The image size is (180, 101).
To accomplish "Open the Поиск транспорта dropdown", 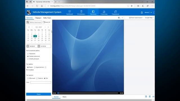I will 136,18.
